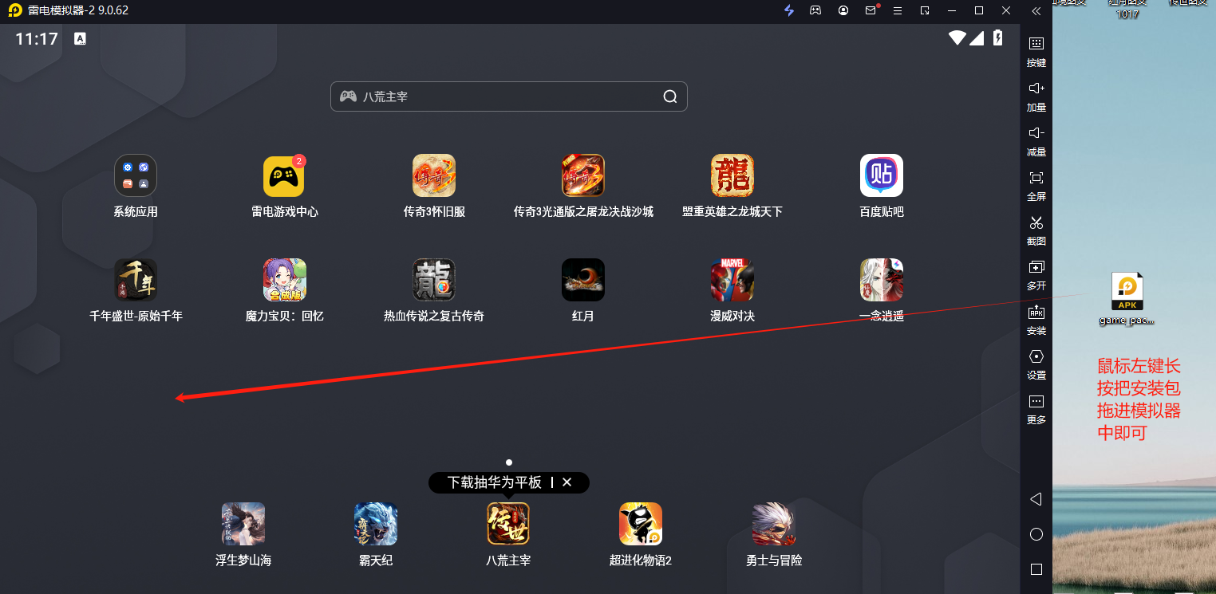1216x594 pixels.
Task: Collapse the sidebar with double chevron
Action: tap(1036, 11)
